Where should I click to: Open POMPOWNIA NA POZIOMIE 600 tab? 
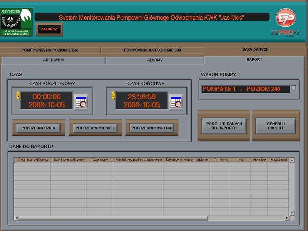(x=152, y=50)
